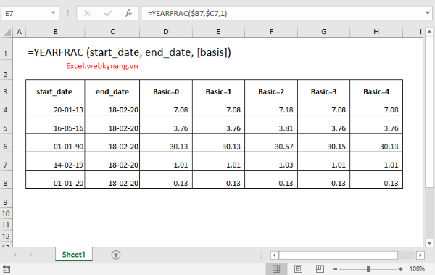
Task: Click the cell showing 30.57
Action: point(271,143)
